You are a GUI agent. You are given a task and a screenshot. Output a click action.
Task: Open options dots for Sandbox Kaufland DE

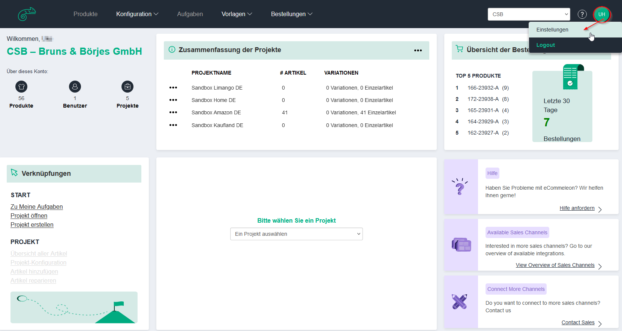[x=173, y=125]
